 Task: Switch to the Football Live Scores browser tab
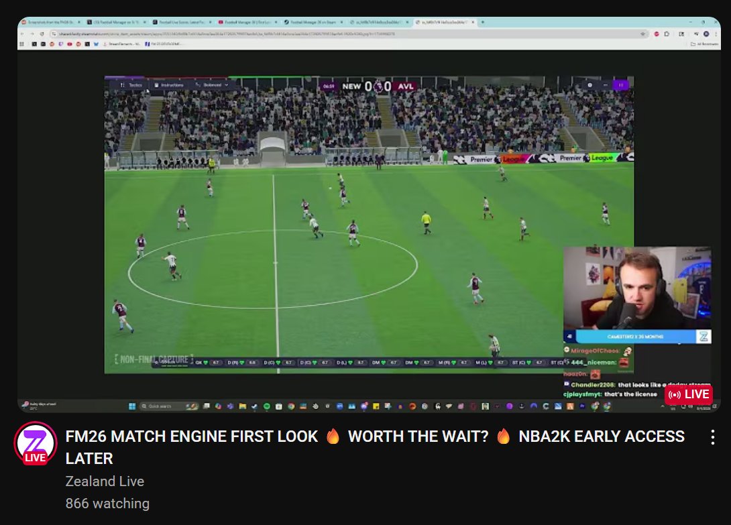coord(181,22)
